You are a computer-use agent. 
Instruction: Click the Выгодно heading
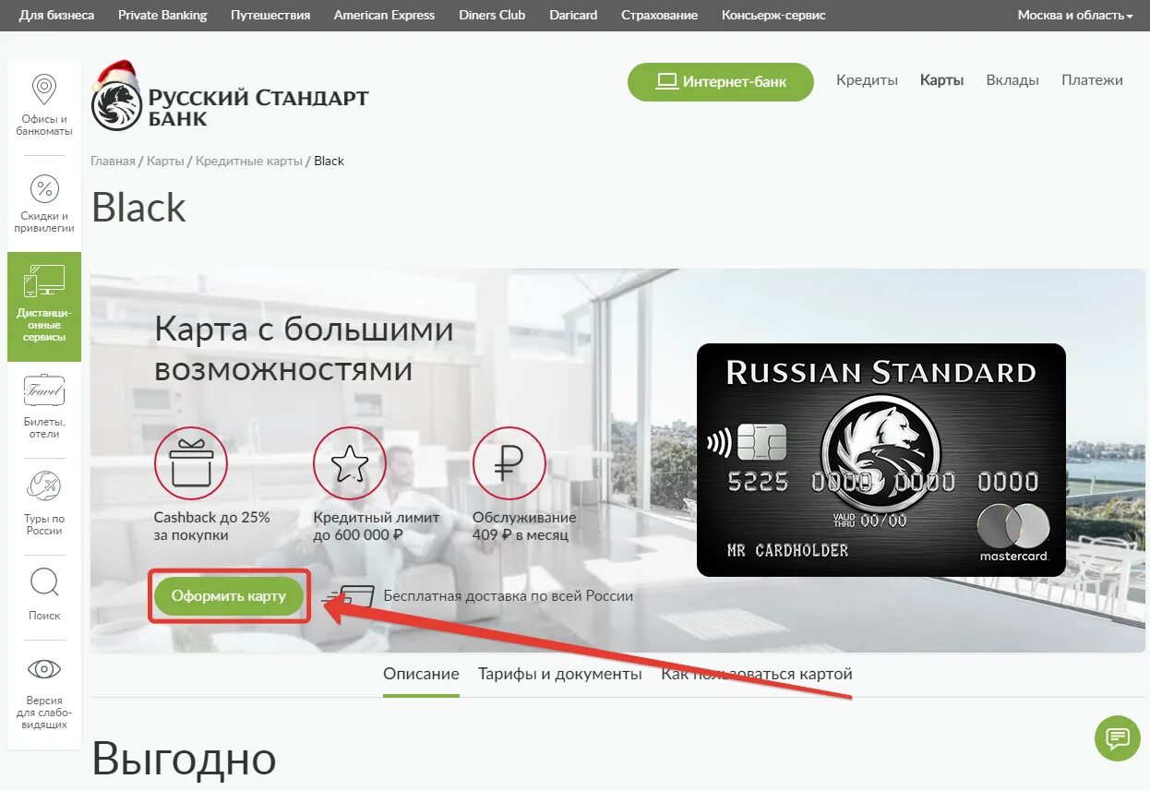tap(184, 759)
